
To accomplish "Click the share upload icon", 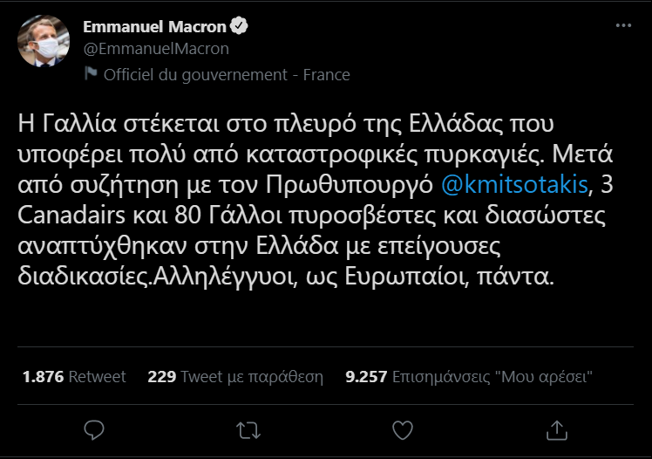I will coord(555,428).
